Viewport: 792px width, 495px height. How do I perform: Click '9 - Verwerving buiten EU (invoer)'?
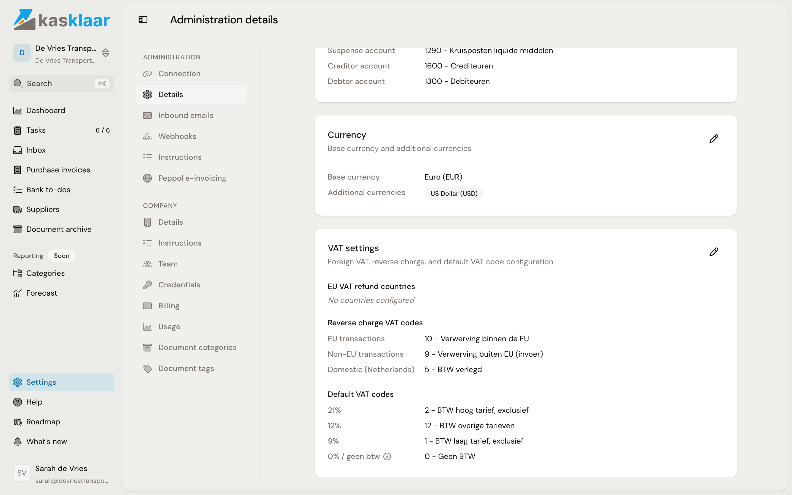pyautogui.click(x=484, y=354)
